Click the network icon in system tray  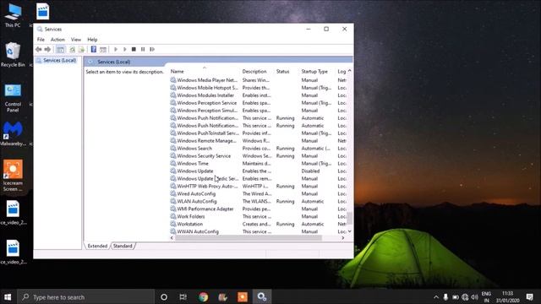tap(465, 297)
